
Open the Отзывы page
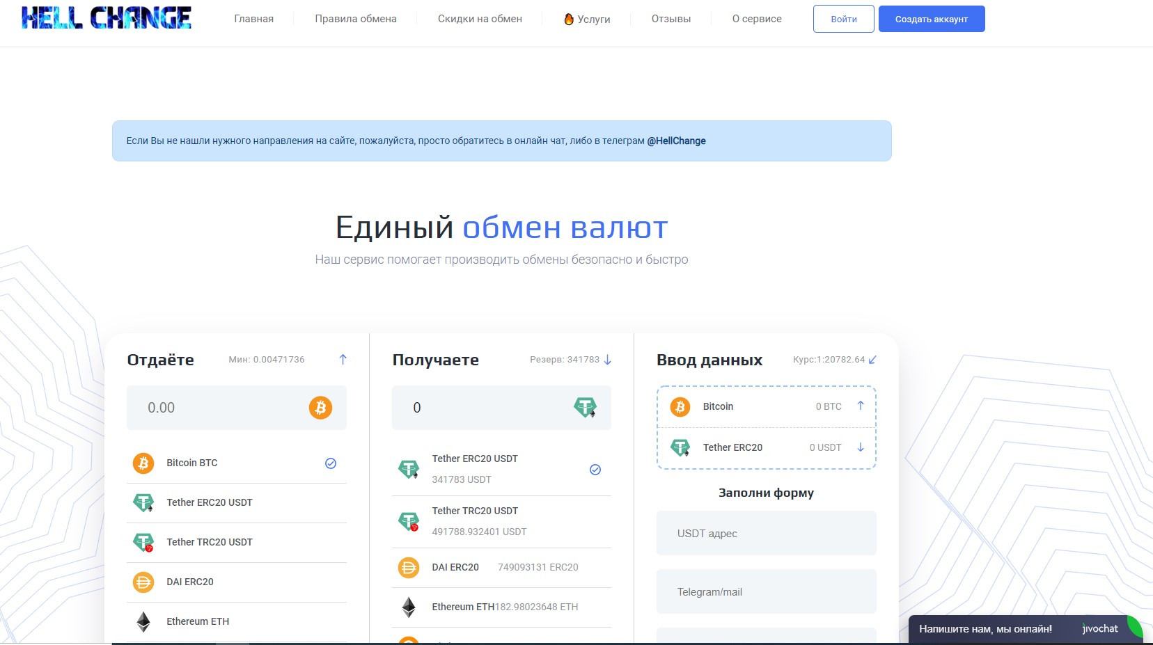pos(671,19)
